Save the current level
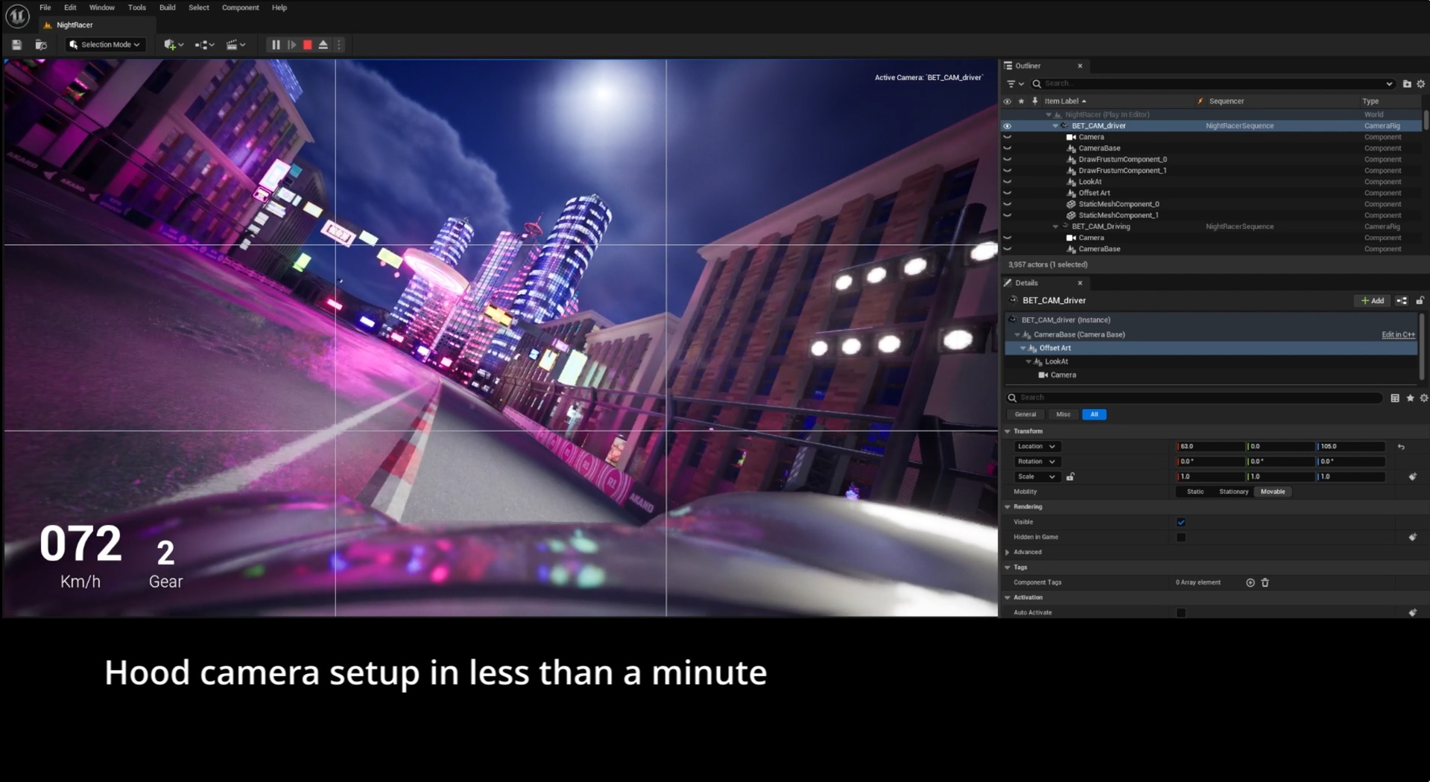 tap(16, 45)
